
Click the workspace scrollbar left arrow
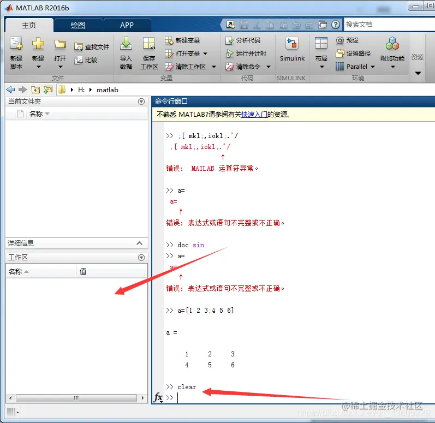(x=10, y=398)
